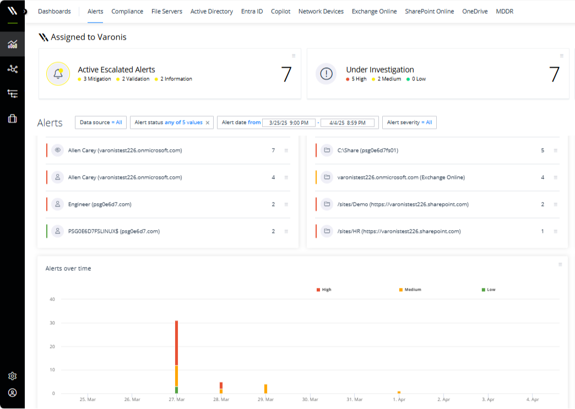Edit the alert start date field
The width and height of the screenshot is (575, 409).
click(x=289, y=123)
